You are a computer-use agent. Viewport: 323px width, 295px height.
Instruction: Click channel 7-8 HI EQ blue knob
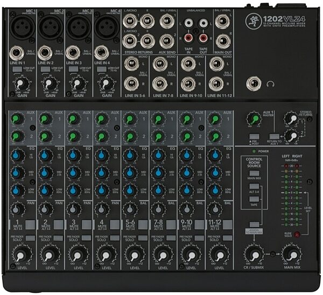click(x=157, y=156)
